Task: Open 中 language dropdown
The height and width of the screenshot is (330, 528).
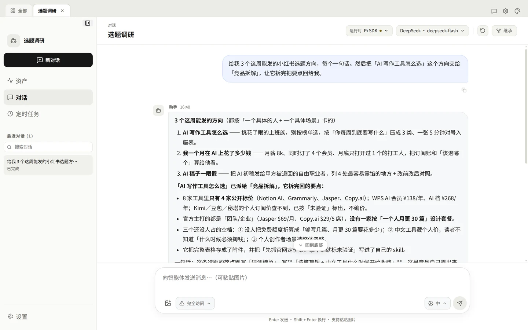Action: pos(437,303)
